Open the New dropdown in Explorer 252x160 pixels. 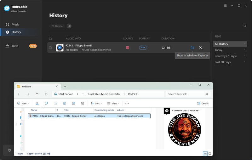(23, 103)
